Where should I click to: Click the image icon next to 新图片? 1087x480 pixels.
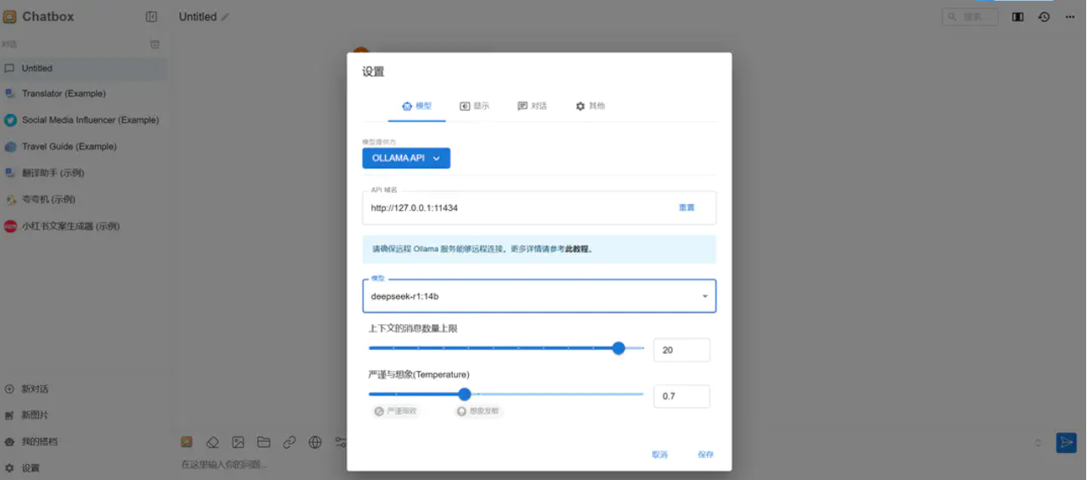[x=10, y=416]
